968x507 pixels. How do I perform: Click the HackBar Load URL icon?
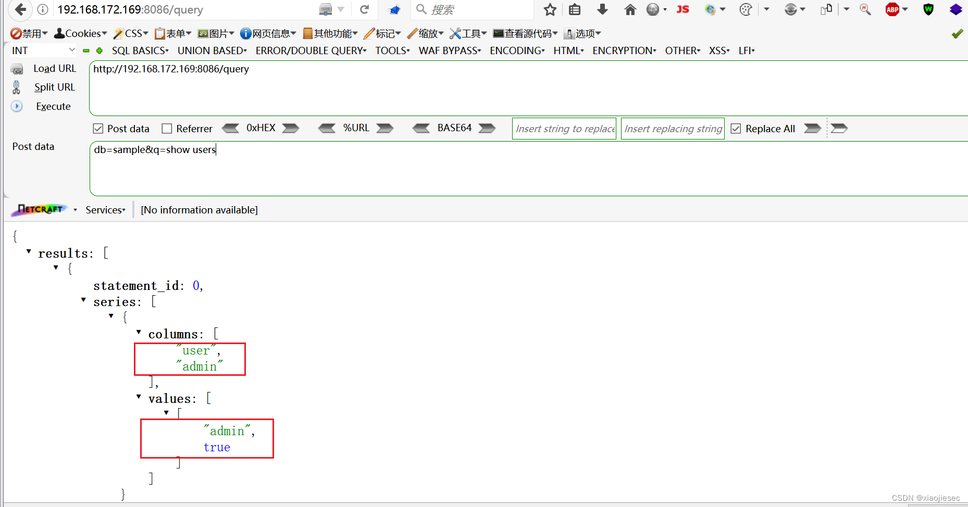point(16,68)
